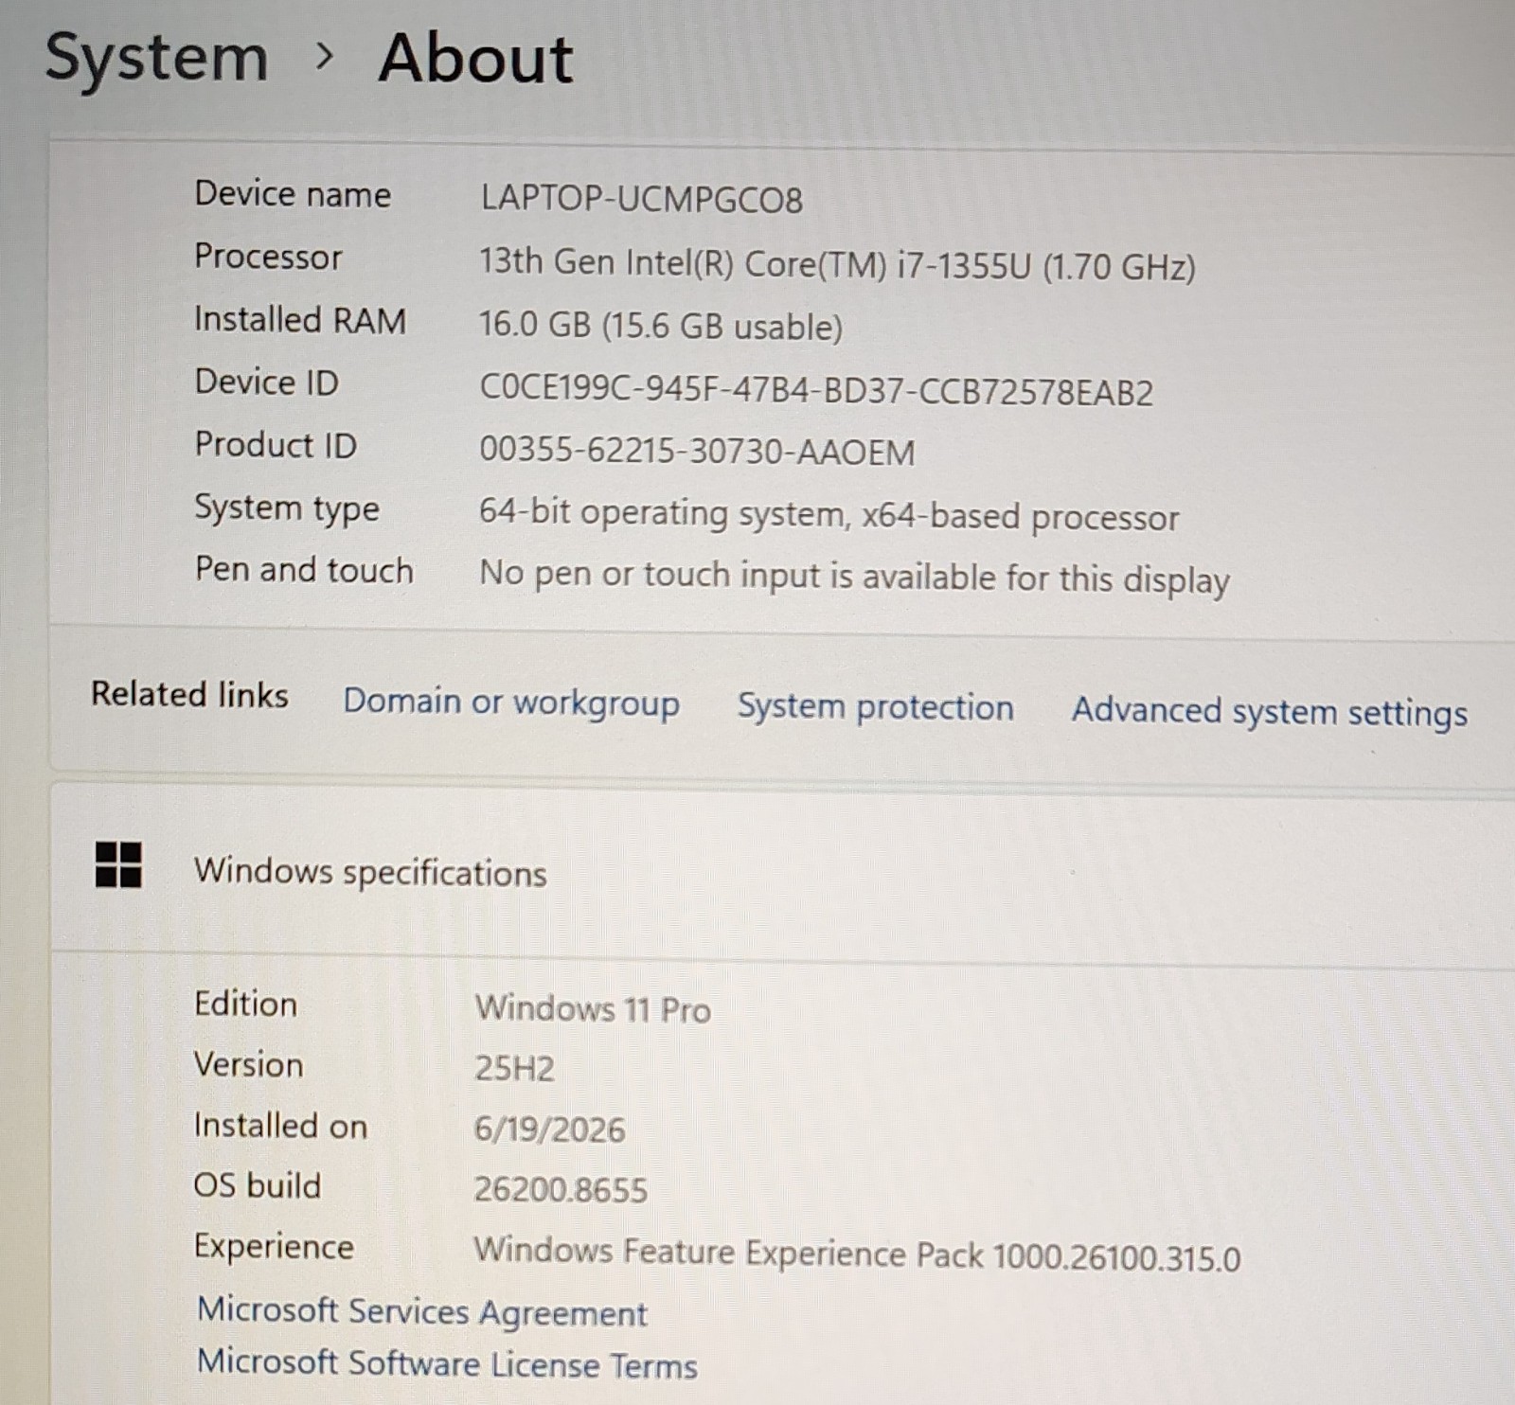Open Microsoft Services Agreement link

(x=422, y=1312)
